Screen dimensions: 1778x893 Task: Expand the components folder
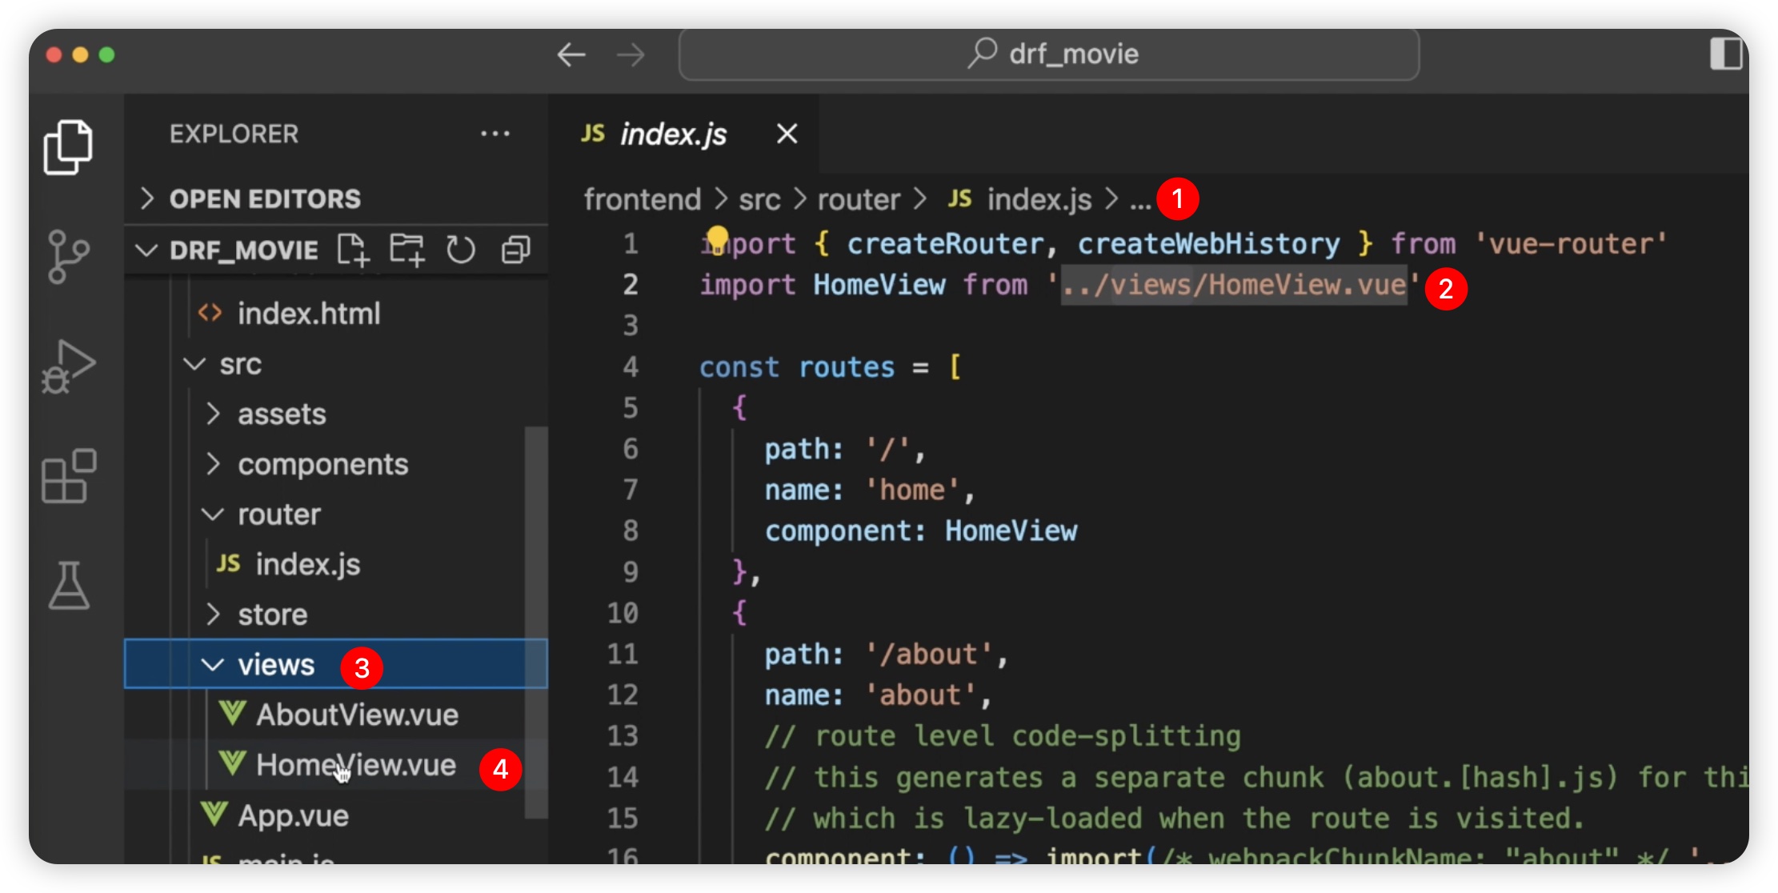pyautogui.click(x=212, y=464)
